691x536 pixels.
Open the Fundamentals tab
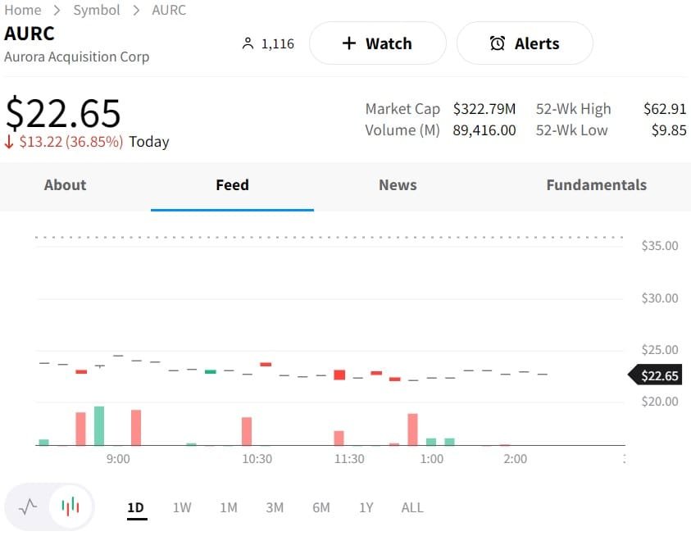pyautogui.click(x=596, y=185)
